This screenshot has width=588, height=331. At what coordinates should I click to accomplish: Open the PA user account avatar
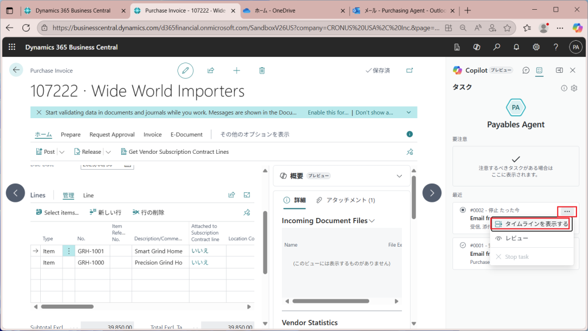575,47
